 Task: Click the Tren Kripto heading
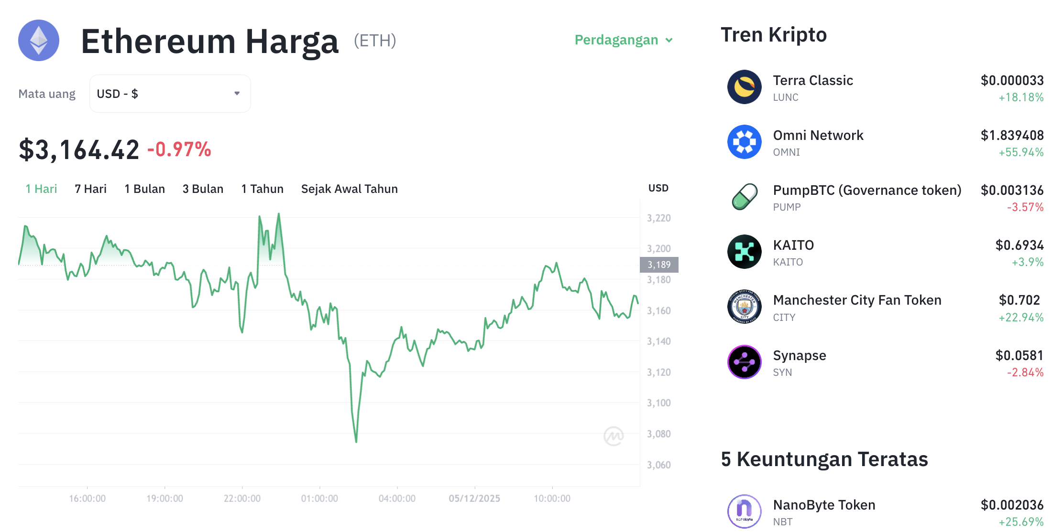coord(773,34)
